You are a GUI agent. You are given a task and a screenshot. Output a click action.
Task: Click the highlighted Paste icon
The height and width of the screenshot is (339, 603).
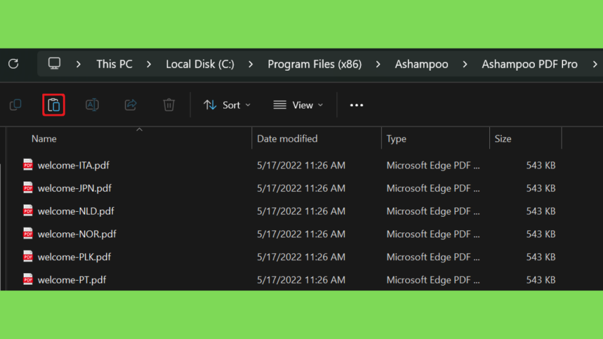[54, 105]
